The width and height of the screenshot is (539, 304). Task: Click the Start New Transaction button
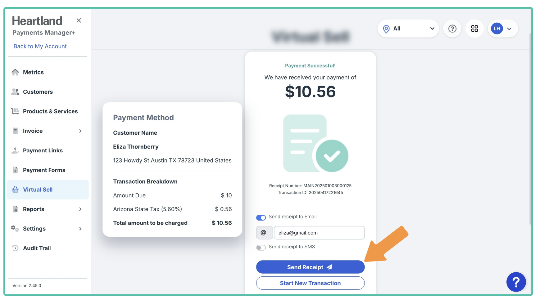pyautogui.click(x=310, y=283)
